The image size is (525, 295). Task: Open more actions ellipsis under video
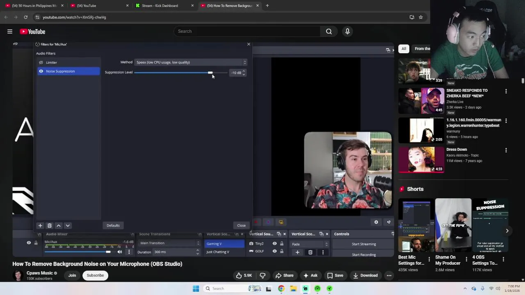point(389,275)
